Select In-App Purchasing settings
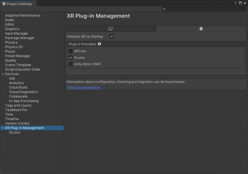This screenshot has width=248, height=174. pos(24,101)
